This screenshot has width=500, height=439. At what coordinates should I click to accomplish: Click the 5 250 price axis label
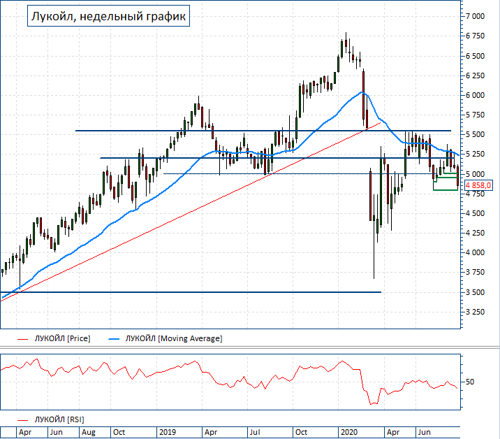(475, 154)
